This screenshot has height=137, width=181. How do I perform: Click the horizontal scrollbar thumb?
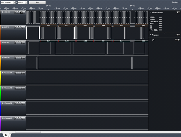click(x=28, y=132)
